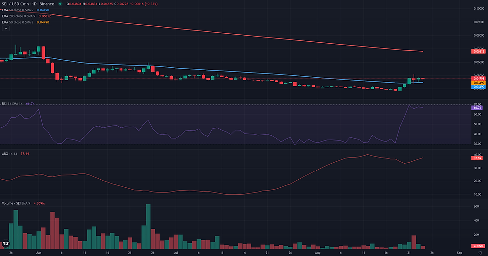The width and height of the screenshot is (488, 256).
Task: Click the 0.09000 price scale label
Action: (479, 22)
